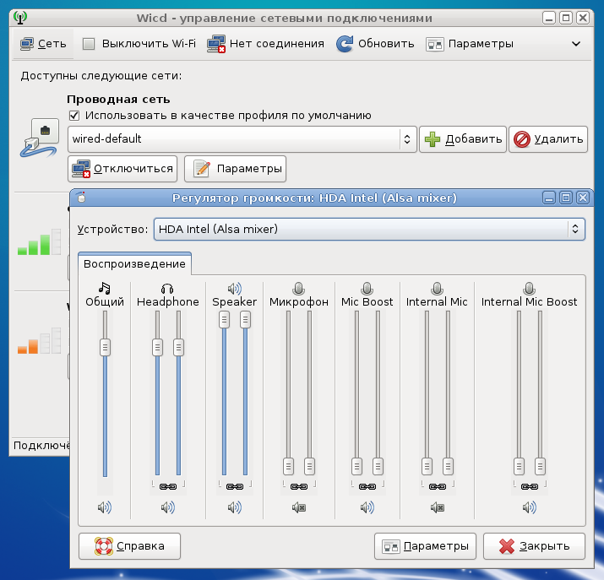This screenshot has height=580, width=604.
Task: Click the Справка help button
Action: [129, 546]
